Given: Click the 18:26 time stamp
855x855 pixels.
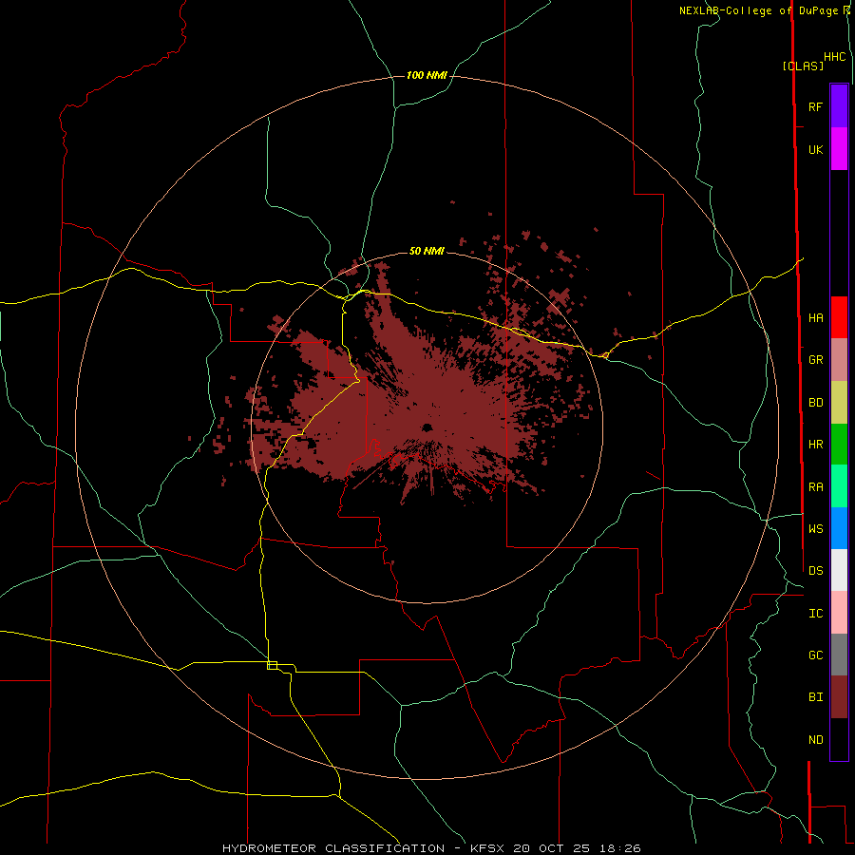Looking at the screenshot, I should click(621, 848).
